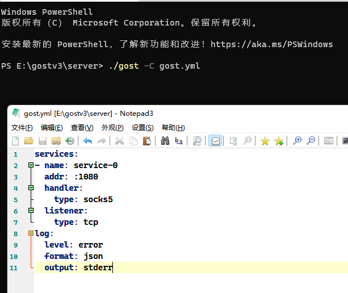Open the 外观(P) menu
The image size is (348, 293).
tap(112, 128)
